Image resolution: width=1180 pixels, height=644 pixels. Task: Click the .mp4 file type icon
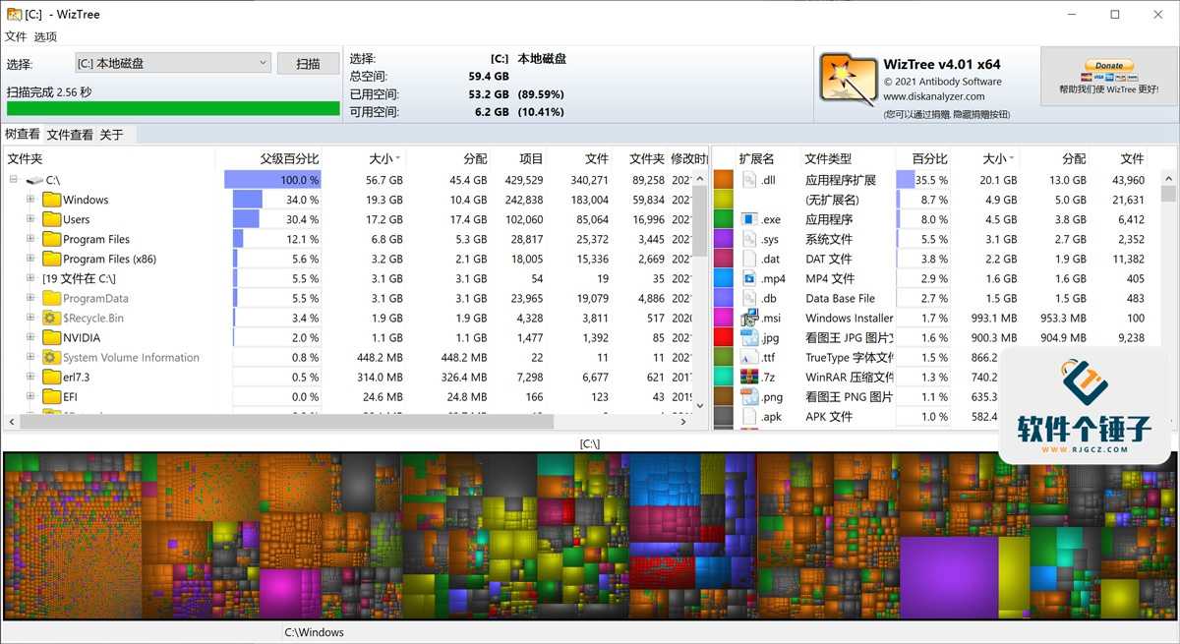pyautogui.click(x=749, y=278)
